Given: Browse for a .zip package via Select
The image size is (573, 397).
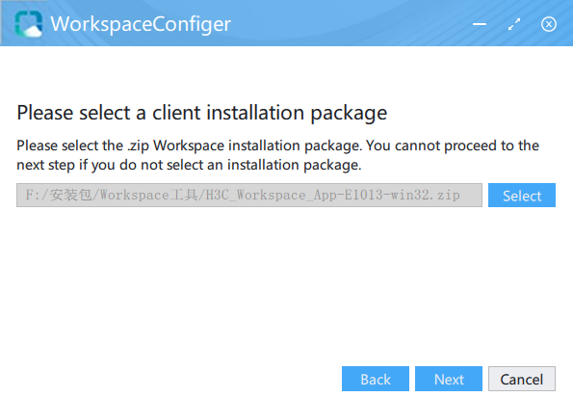Looking at the screenshot, I should tap(521, 196).
